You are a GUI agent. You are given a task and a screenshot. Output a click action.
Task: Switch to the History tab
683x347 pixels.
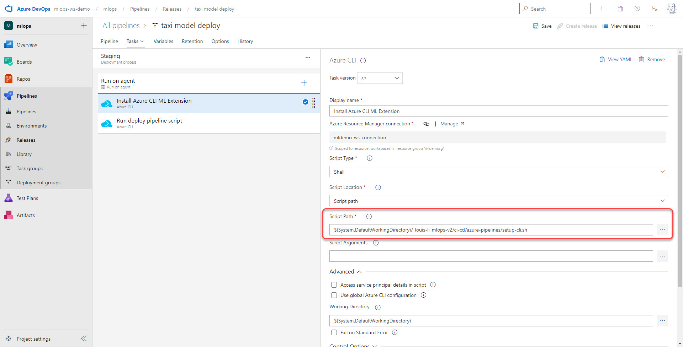tap(245, 41)
